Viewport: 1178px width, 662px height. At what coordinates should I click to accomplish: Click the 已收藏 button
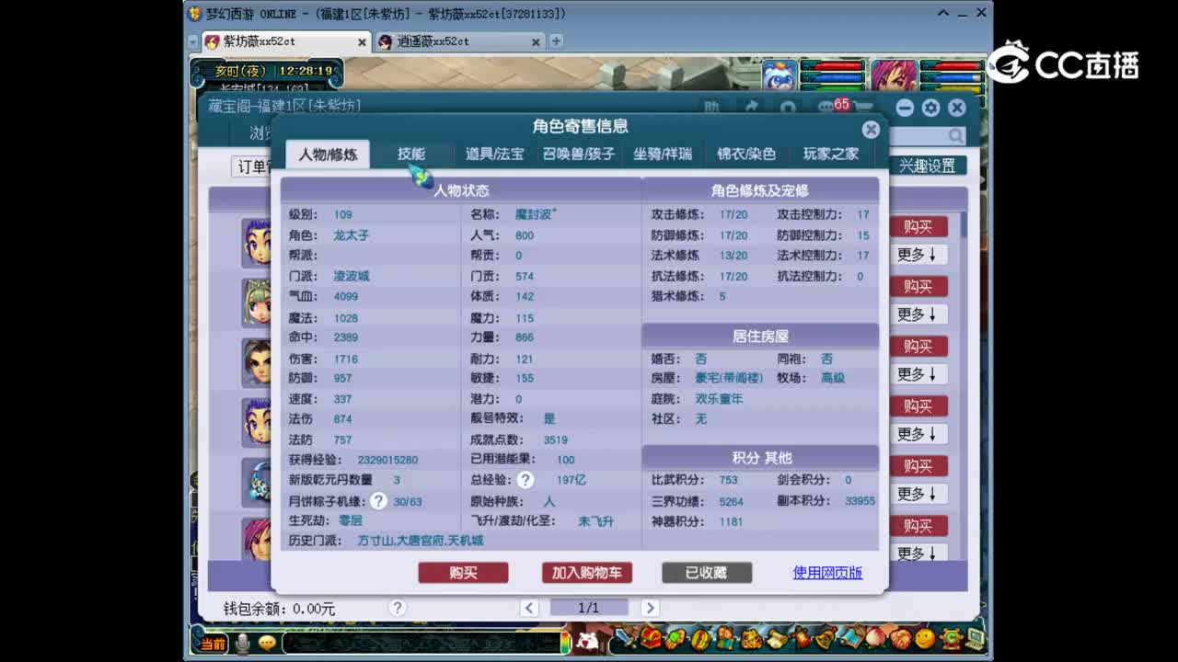tap(707, 573)
